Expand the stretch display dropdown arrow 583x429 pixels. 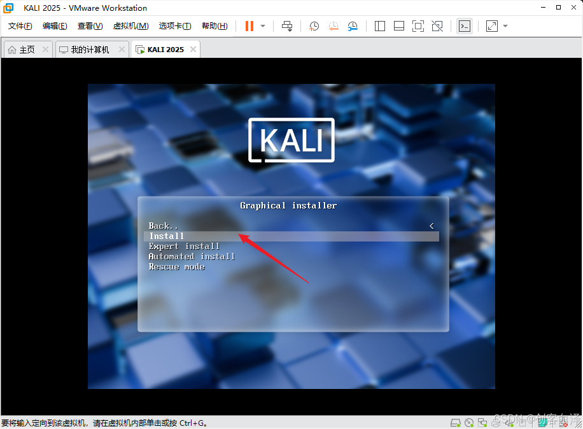505,26
